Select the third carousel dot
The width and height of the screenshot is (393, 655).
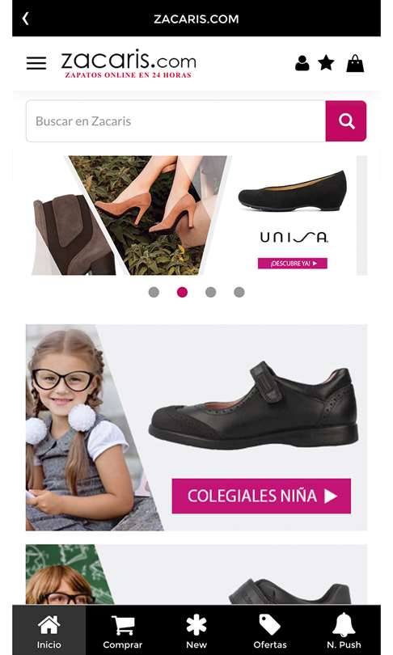[210, 292]
